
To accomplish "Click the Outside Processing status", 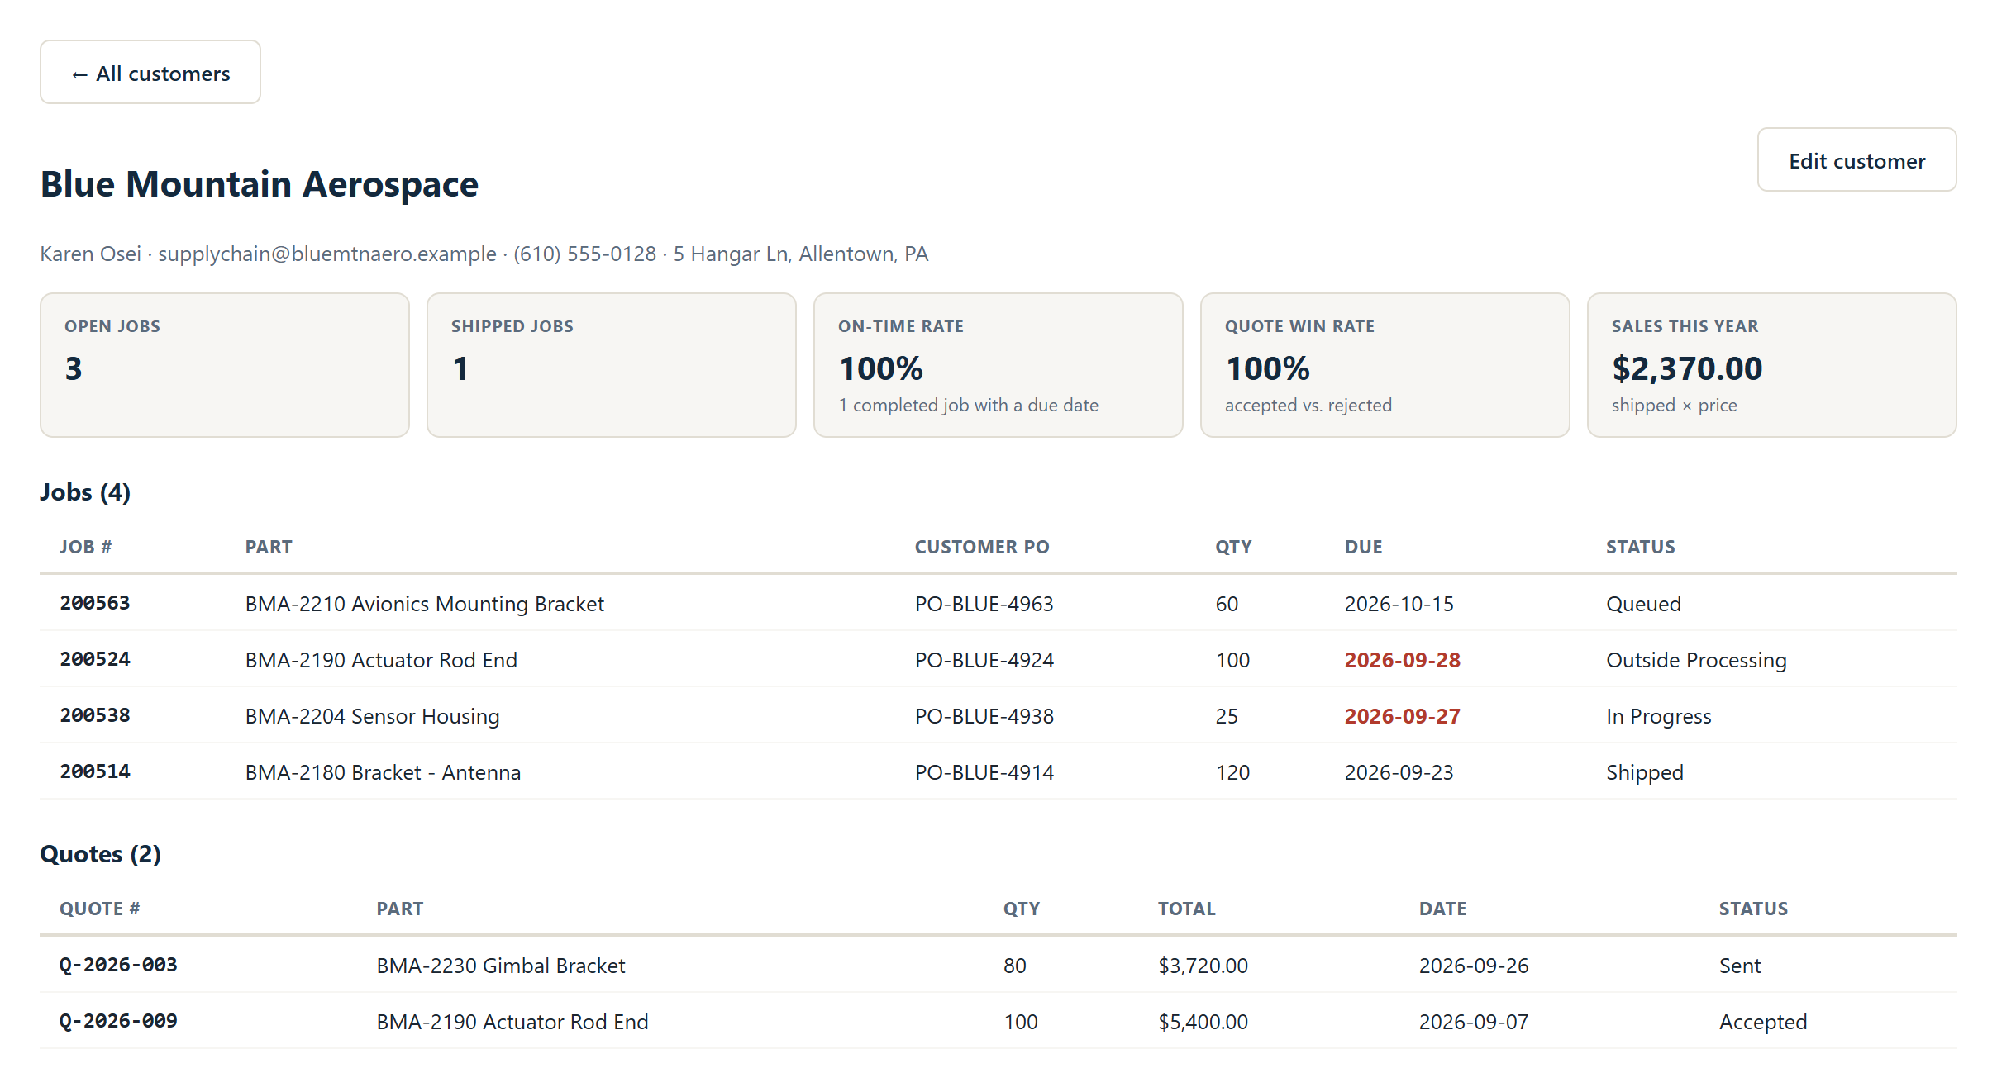I will click(x=1697, y=660).
